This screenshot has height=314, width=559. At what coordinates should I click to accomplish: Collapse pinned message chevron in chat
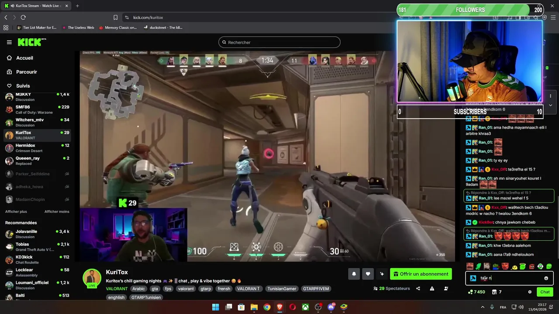point(550,105)
